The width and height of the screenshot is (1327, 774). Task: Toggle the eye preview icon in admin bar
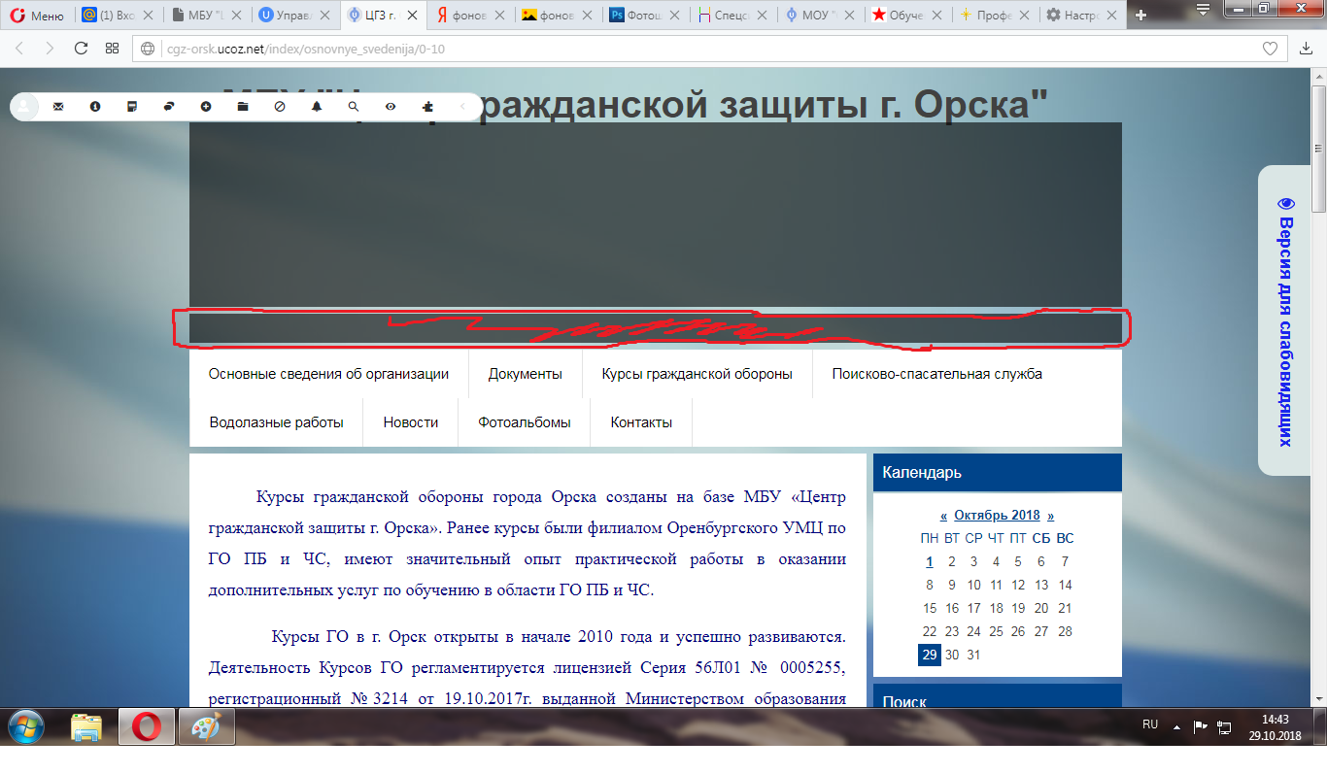(x=391, y=106)
